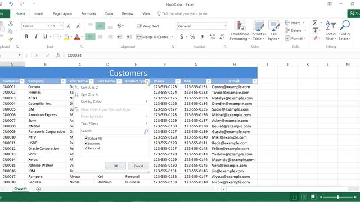The image size is (360, 202).
Task: Add a new sheet with plus icon
Action: pyautogui.click(x=39, y=189)
